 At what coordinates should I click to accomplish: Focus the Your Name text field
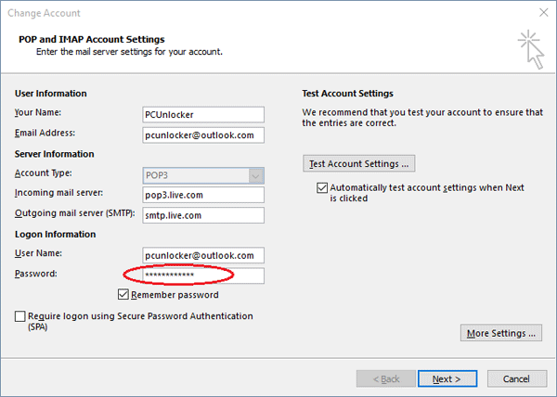click(x=199, y=114)
